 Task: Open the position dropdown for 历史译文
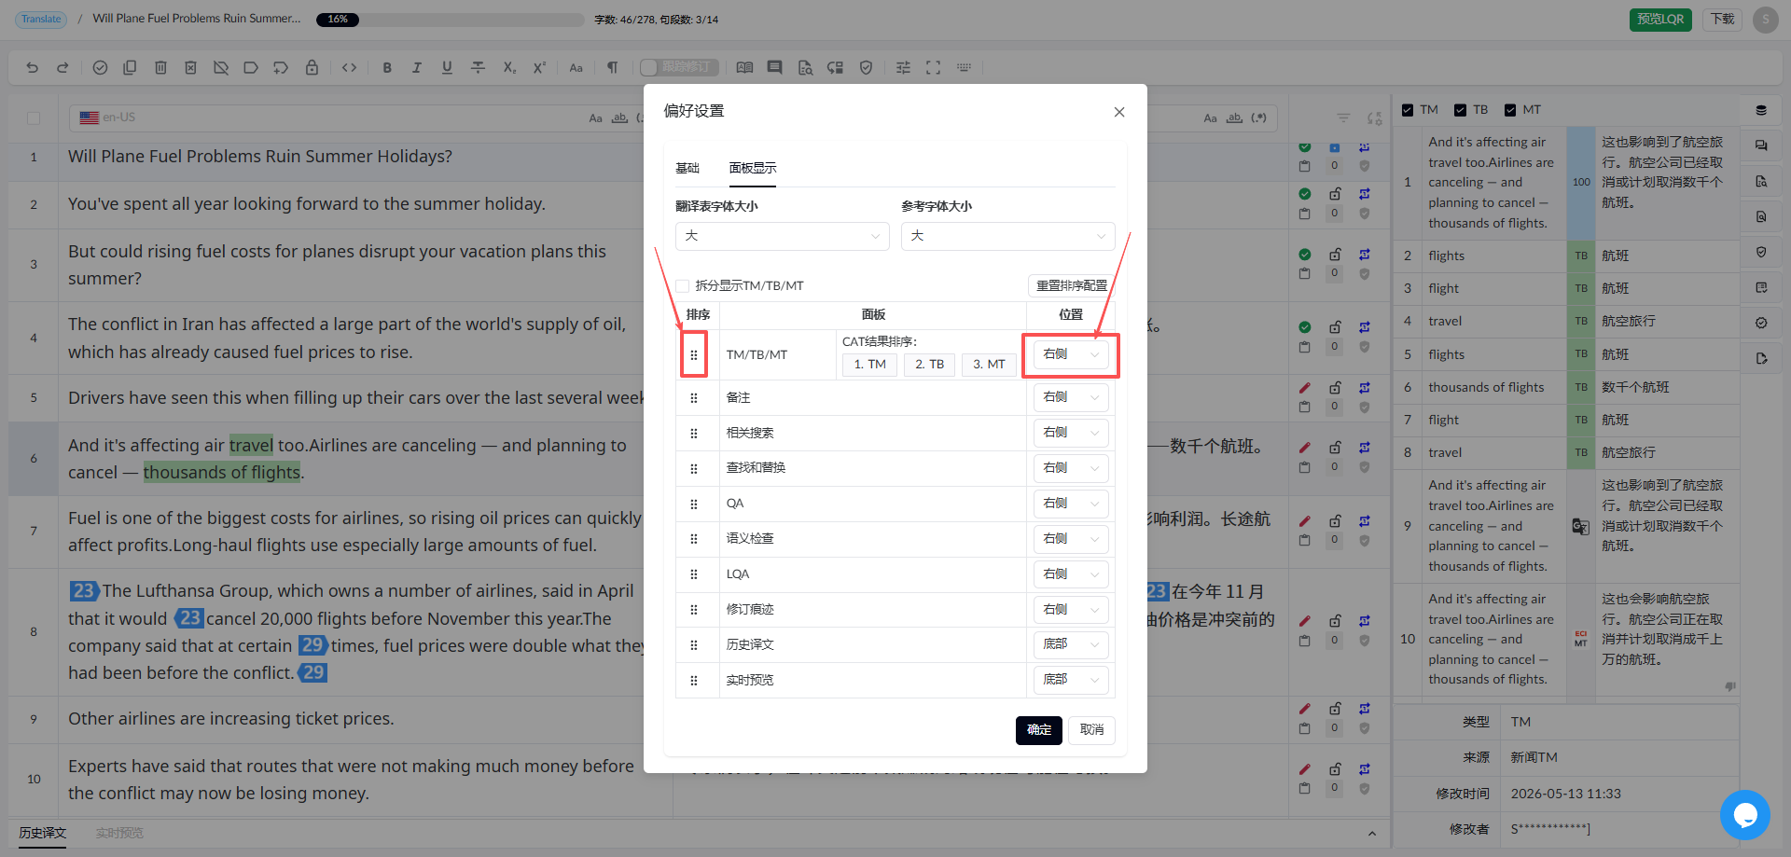click(x=1071, y=644)
